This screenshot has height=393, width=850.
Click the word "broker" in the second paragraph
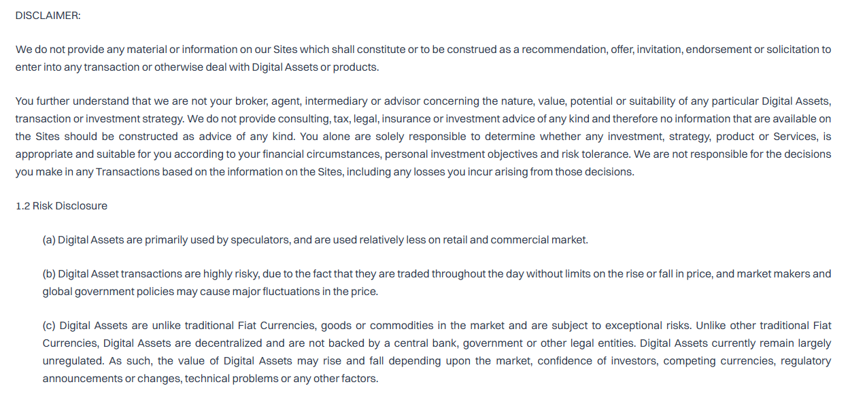point(251,101)
